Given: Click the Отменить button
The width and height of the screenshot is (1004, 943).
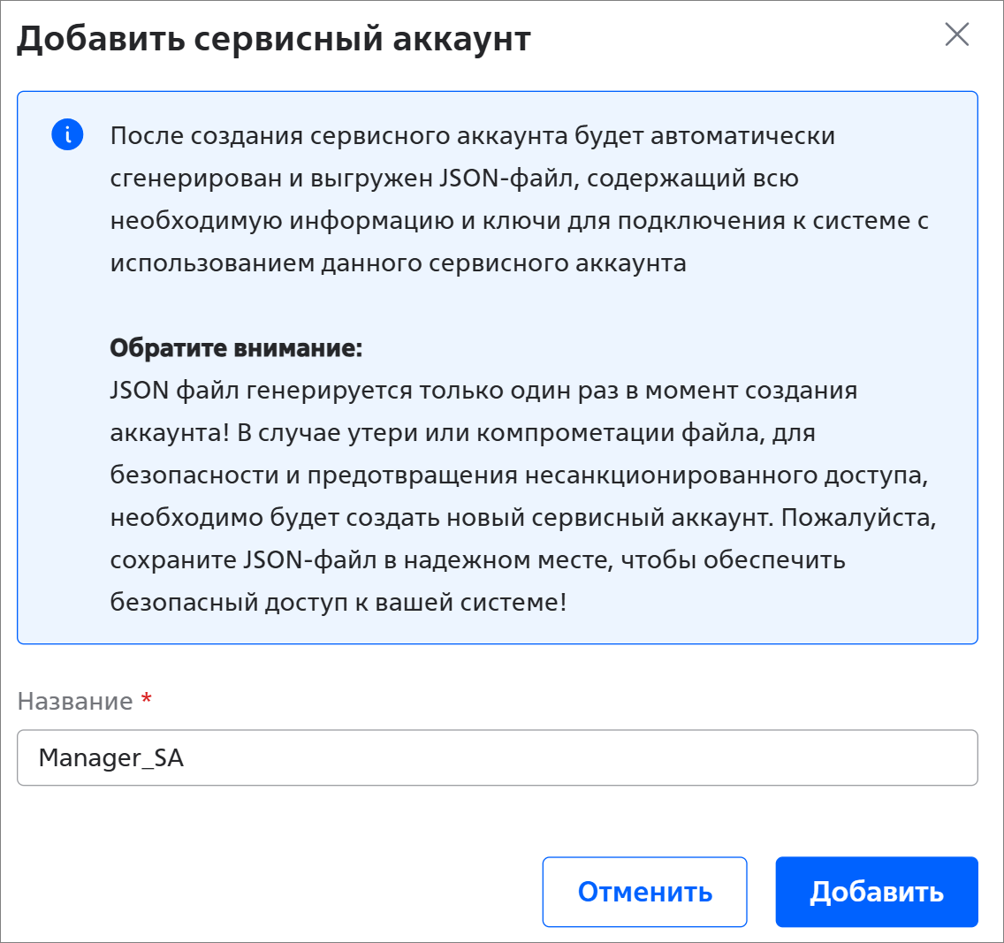Looking at the screenshot, I should point(645,892).
